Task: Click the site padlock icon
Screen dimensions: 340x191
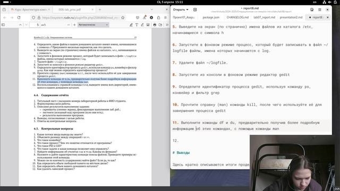Action: (x=39, y=18)
